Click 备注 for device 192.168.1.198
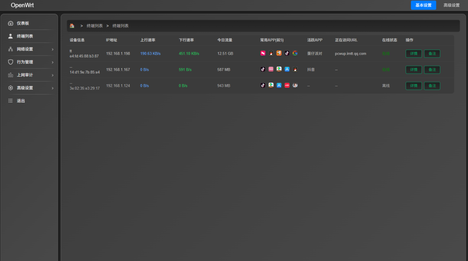The height and width of the screenshot is (261, 468). (x=432, y=53)
